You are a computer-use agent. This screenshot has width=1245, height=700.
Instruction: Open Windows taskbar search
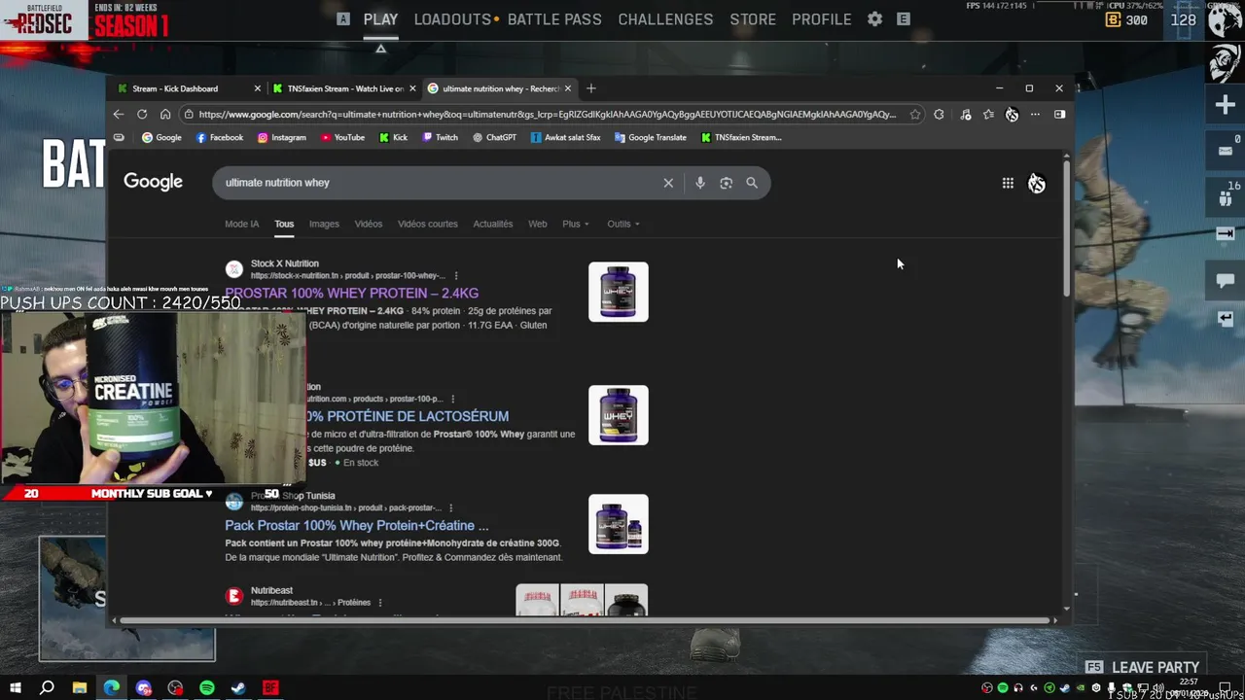[47, 688]
